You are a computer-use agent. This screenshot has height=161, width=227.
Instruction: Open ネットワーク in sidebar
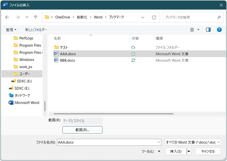(x=19, y=95)
